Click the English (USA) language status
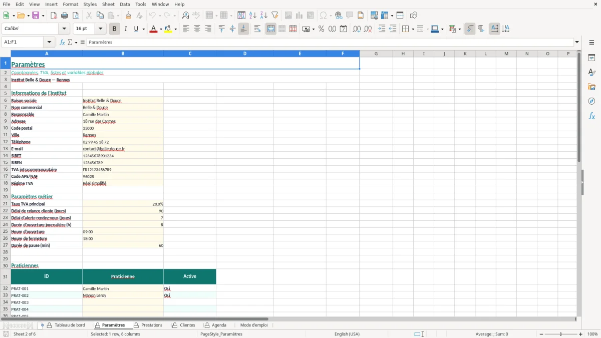601x338 pixels. (x=347, y=334)
